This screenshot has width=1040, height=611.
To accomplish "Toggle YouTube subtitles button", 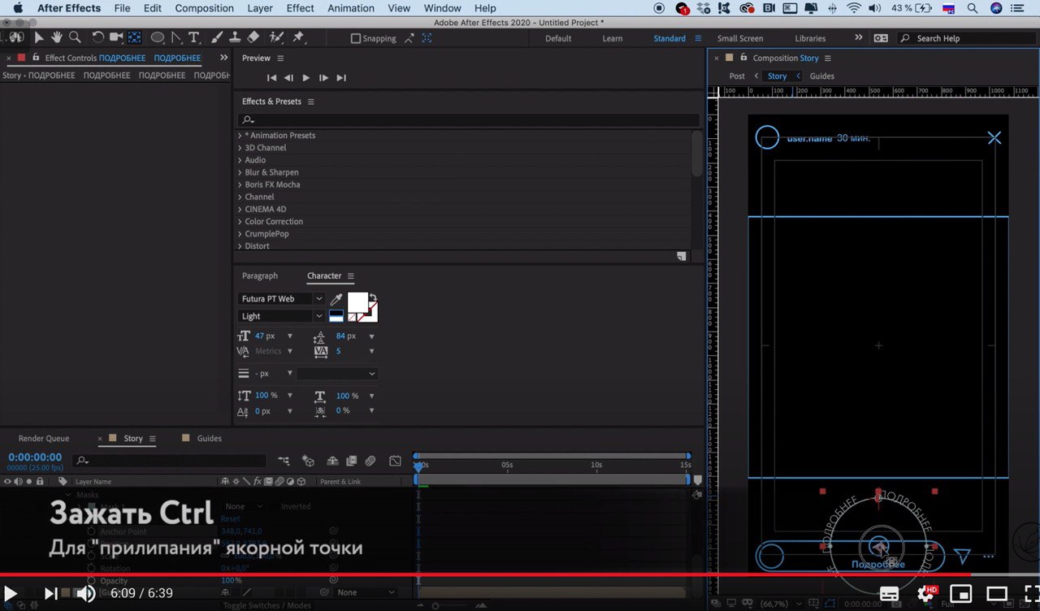I will click(x=890, y=593).
